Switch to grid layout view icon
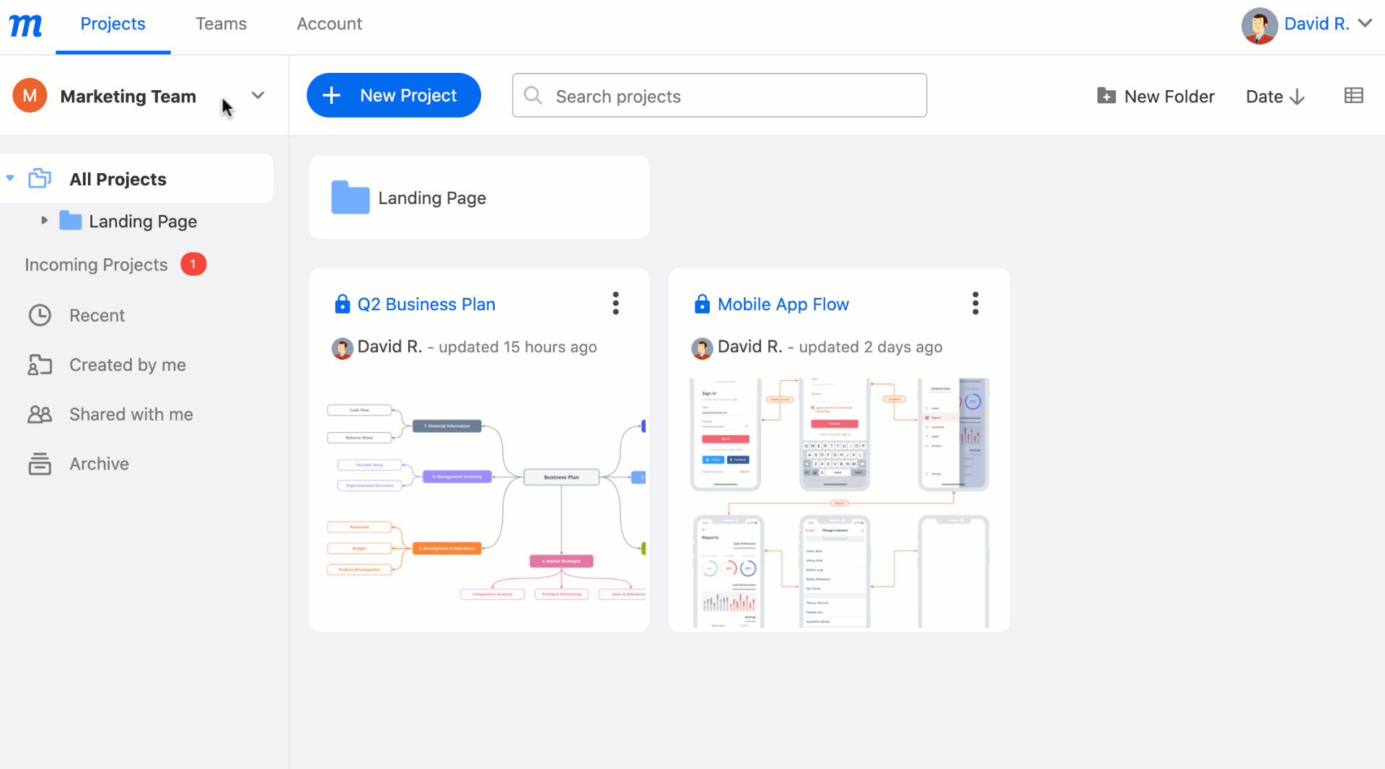Image resolution: width=1385 pixels, height=769 pixels. (1355, 95)
